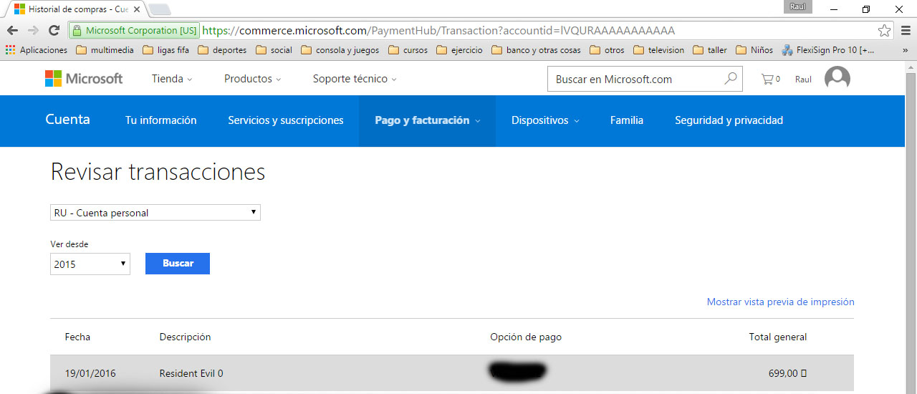917x394 pixels.
Task: Open the Familia tab
Action: [627, 120]
